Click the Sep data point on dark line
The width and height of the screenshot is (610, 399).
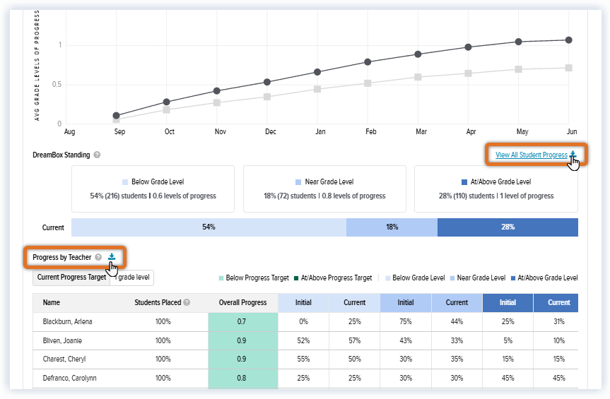point(117,115)
